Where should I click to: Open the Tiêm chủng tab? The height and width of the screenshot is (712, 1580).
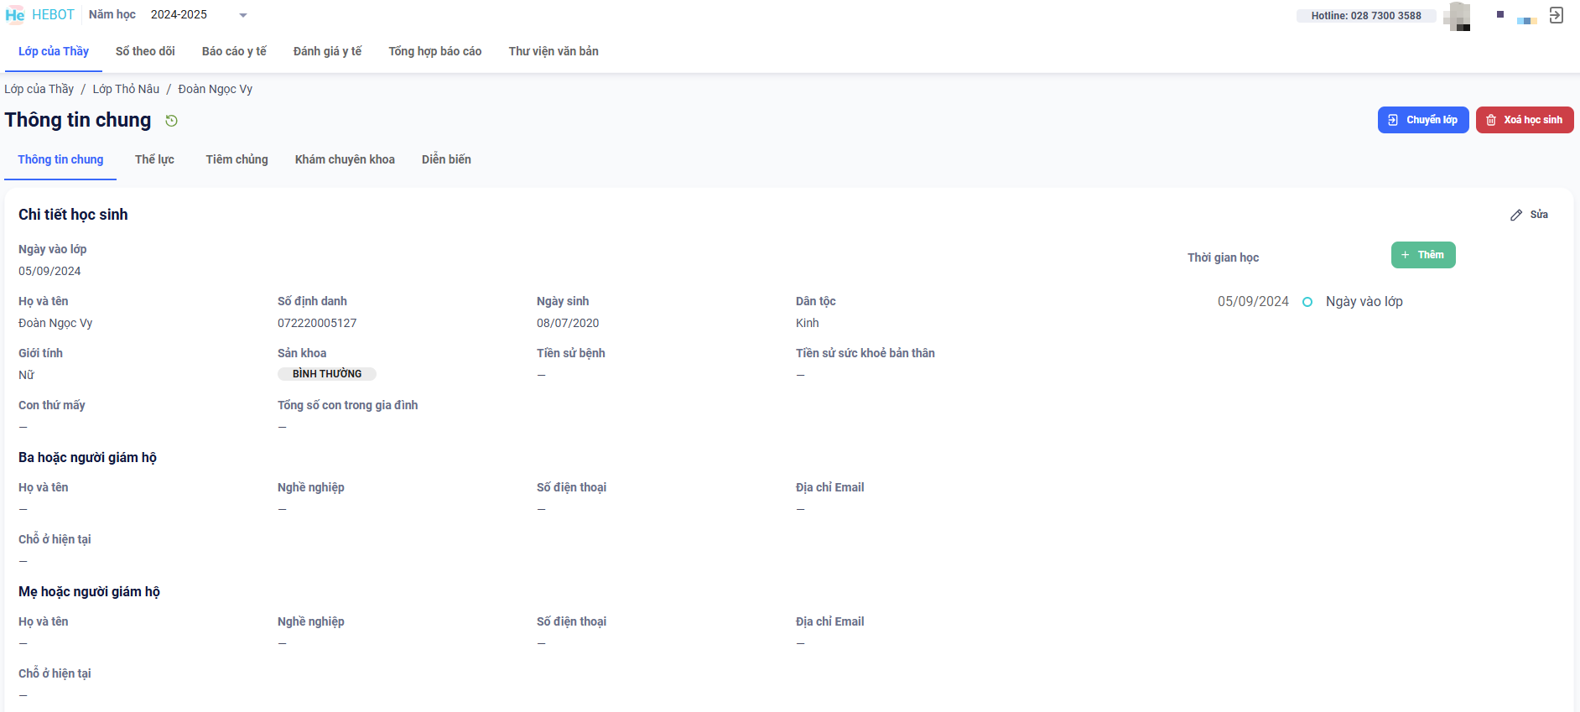tap(236, 159)
